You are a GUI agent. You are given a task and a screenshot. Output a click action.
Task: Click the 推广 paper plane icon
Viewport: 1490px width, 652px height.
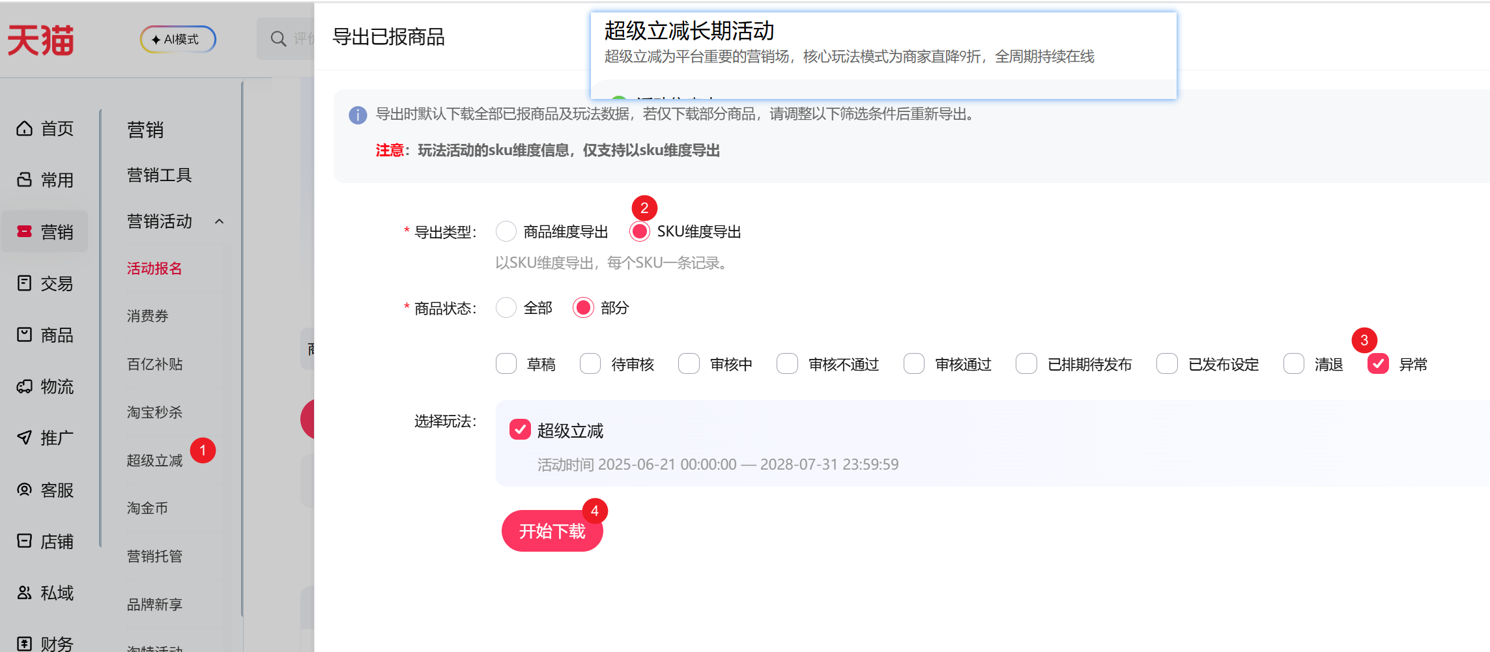pyautogui.click(x=25, y=438)
